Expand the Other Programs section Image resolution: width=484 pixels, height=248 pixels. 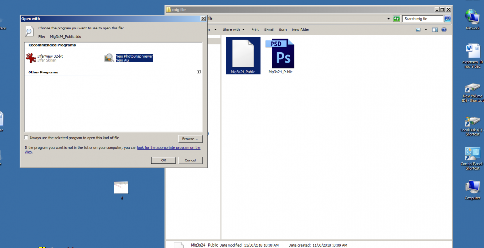click(x=198, y=72)
